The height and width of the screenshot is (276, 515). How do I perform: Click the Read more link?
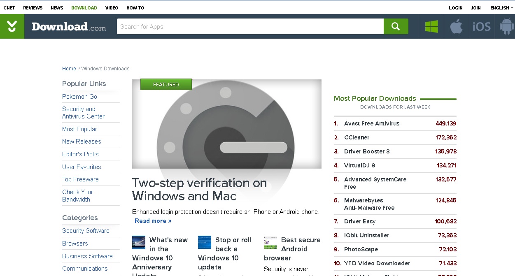pyautogui.click(x=153, y=221)
